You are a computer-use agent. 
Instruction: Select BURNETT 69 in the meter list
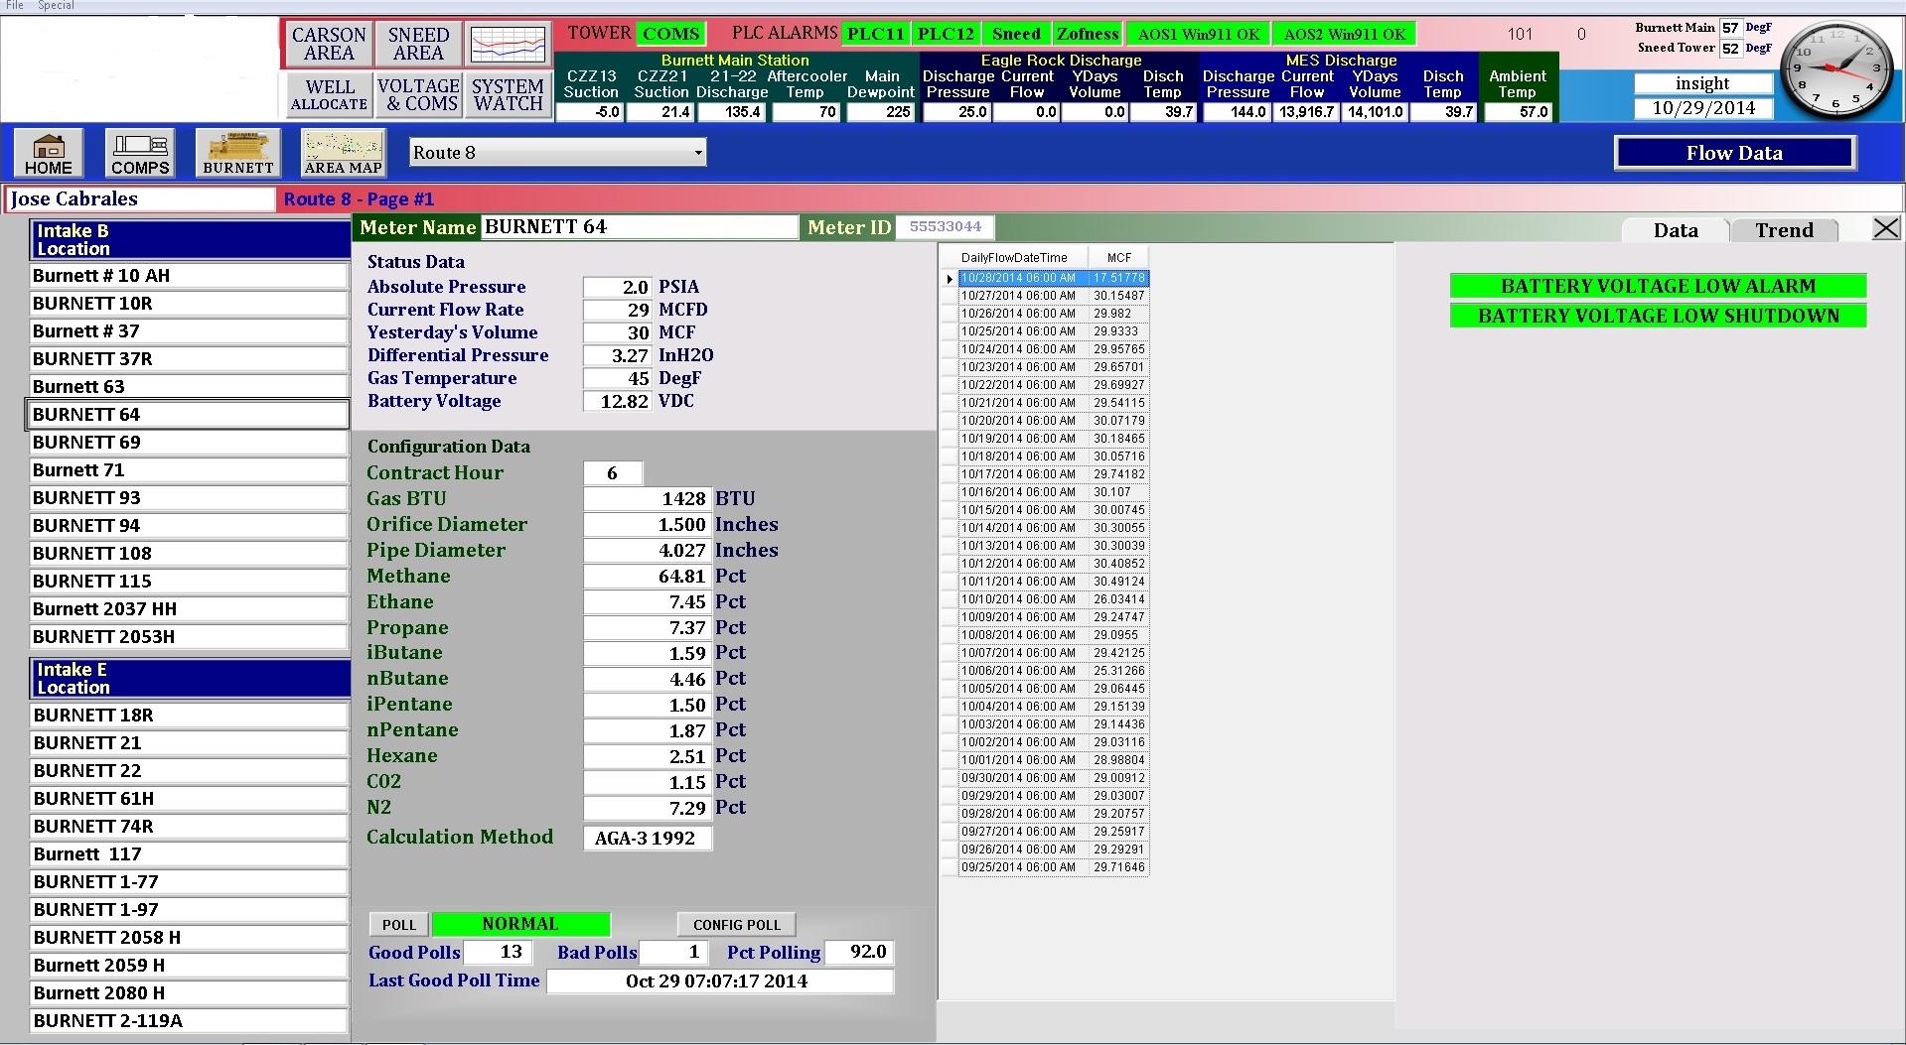click(187, 443)
